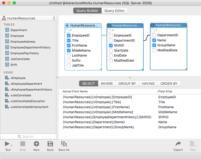Save the query via Save icon
201x159 pixels.
point(50,144)
